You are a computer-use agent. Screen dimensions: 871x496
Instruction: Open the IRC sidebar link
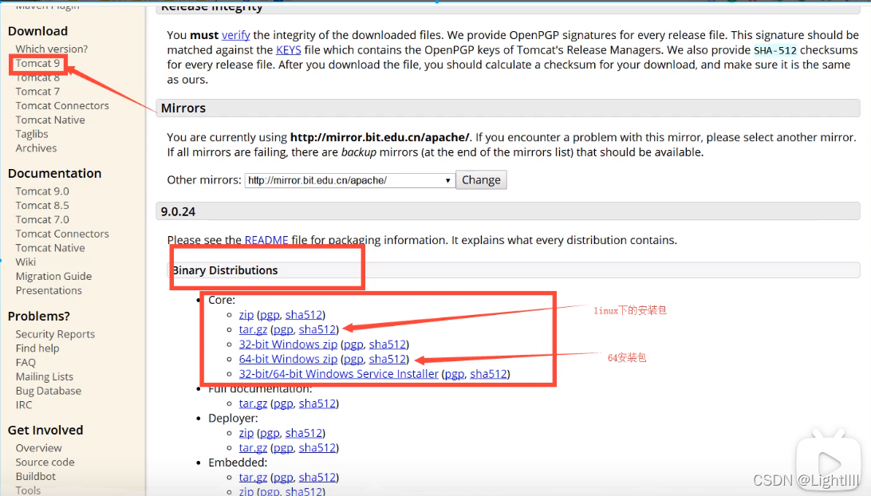point(24,405)
